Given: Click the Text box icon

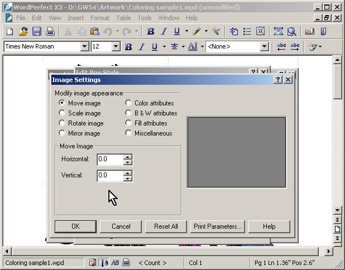Looking at the screenshot, I should pos(260,31).
